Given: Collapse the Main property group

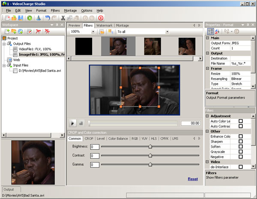Looking at the screenshot, I should tap(207, 38).
